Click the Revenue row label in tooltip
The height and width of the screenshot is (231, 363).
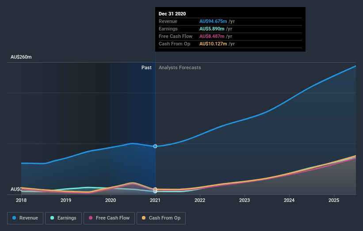tap(168, 21)
